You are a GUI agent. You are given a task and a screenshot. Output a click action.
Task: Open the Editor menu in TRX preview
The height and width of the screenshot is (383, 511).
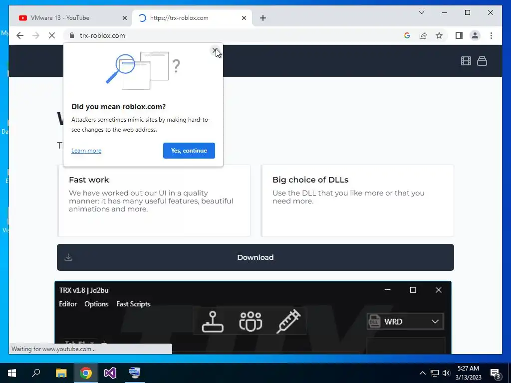coord(68,304)
